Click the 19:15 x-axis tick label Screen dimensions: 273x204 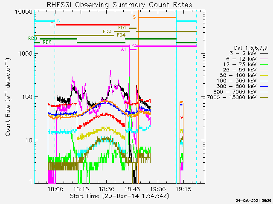[x=183, y=189]
